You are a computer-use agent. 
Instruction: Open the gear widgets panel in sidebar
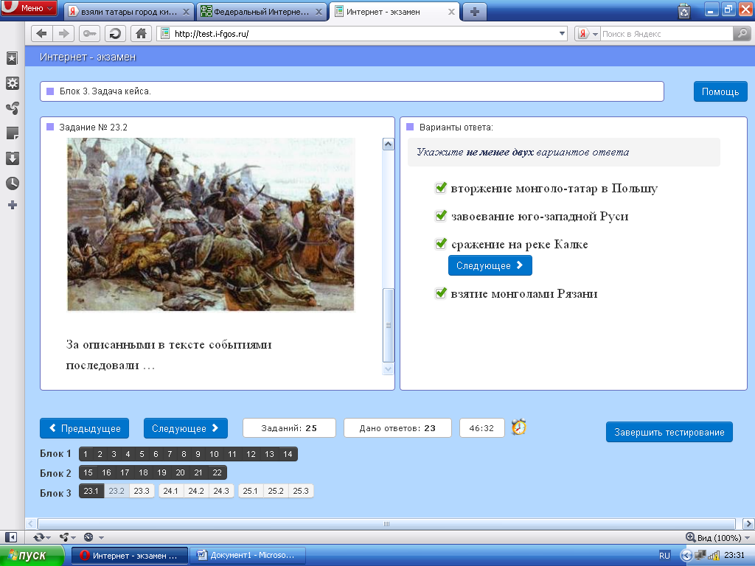12,83
